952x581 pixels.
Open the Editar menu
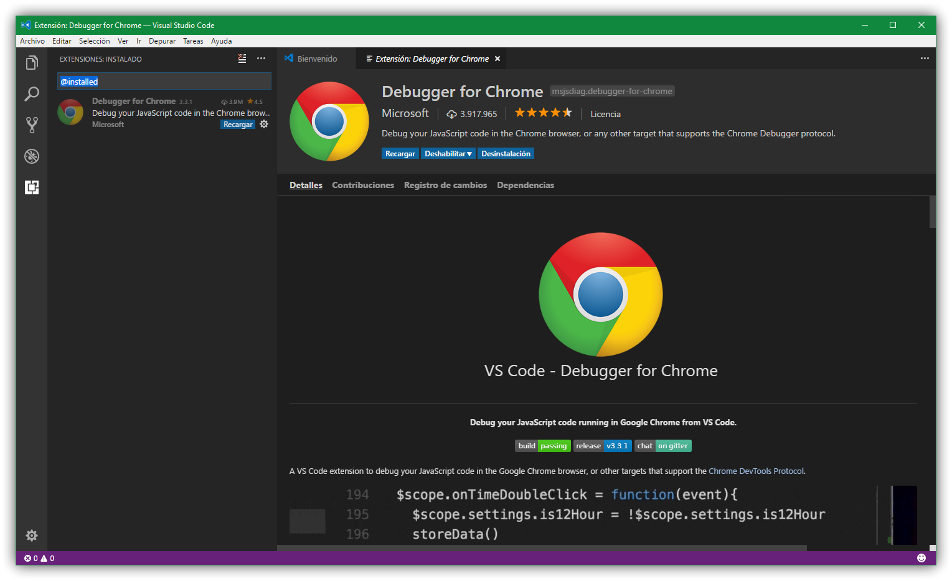pyautogui.click(x=62, y=41)
